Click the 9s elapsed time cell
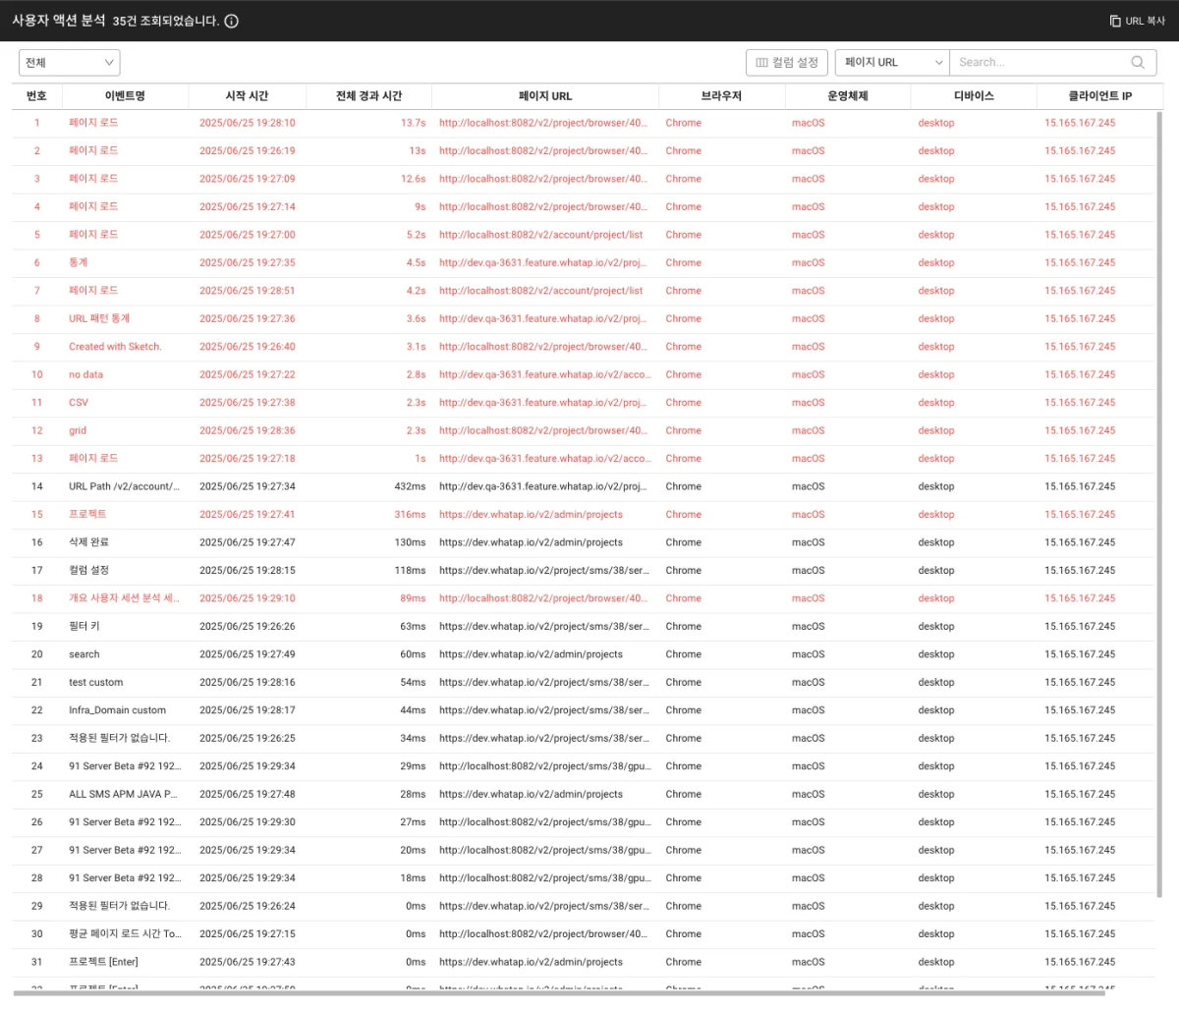The image size is (1179, 1011). pos(420,207)
